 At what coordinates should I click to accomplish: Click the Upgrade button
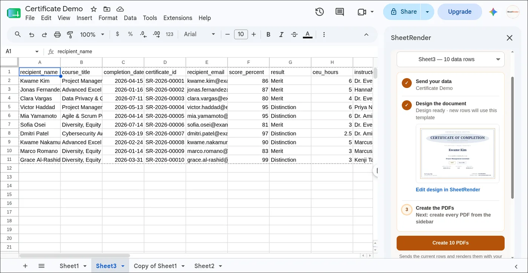[x=460, y=12]
